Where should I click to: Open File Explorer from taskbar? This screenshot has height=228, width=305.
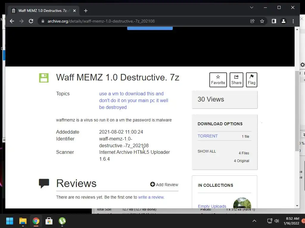click(23, 221)
